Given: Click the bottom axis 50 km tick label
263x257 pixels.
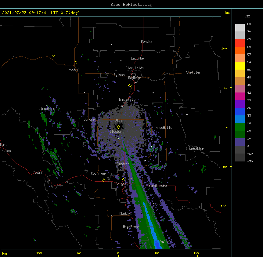Looking at the screenshot, I should pos(157,253).
